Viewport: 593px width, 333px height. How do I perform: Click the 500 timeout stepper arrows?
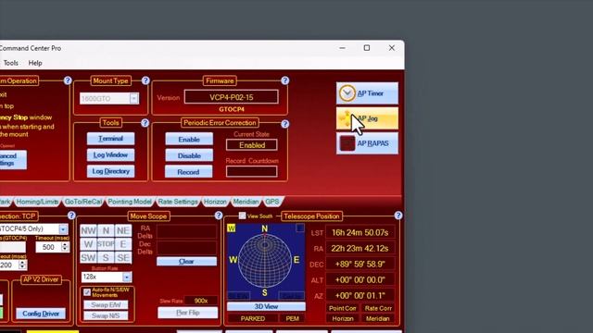(65, 247)
